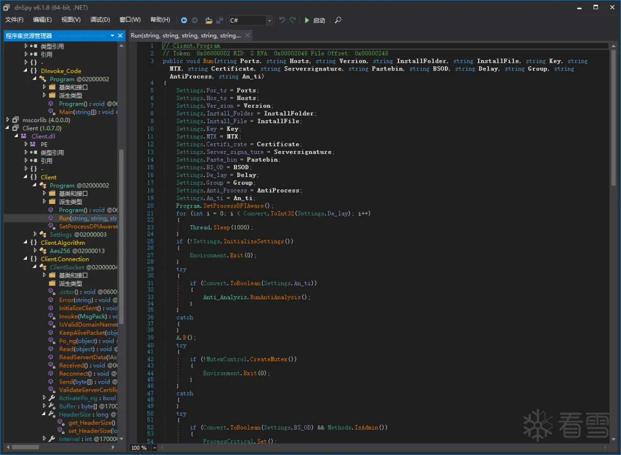This screenshot has width=621, height=455.
Task: Close the 程序集资源管理器 panel
Action: [120, 36]
